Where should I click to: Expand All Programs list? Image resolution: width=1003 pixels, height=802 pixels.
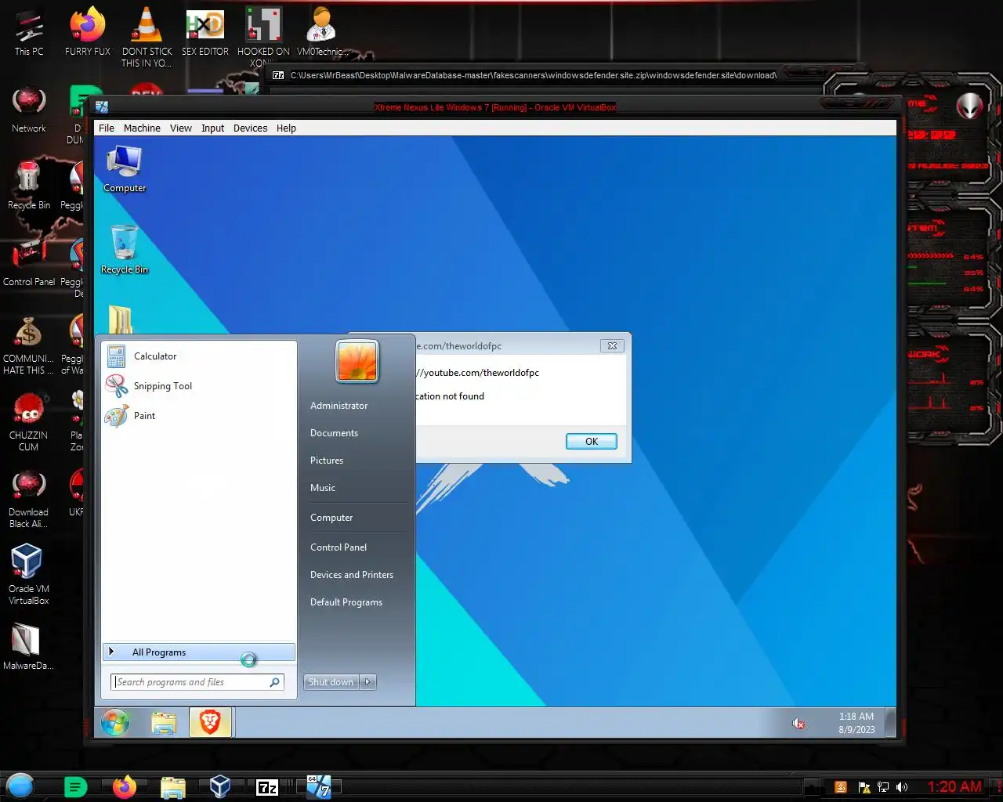199,652
